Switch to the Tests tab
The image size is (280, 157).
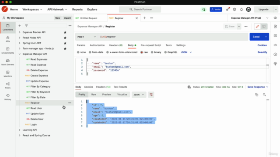click(x=168, y=45)
